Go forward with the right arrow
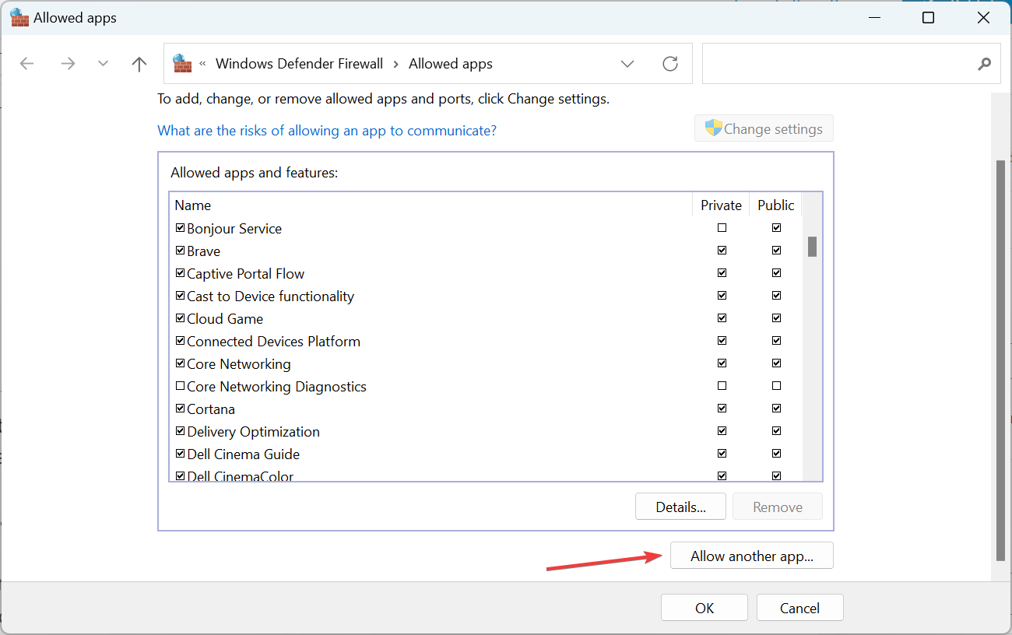The image size is (1012, 635). 68,64
